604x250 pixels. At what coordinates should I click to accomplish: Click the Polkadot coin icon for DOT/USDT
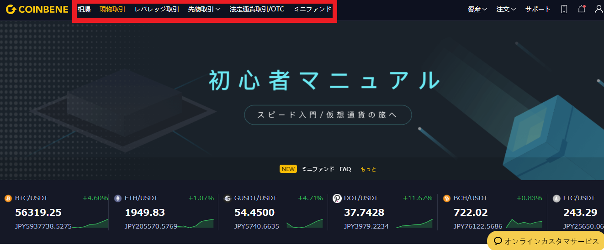[x=337, y=198]
